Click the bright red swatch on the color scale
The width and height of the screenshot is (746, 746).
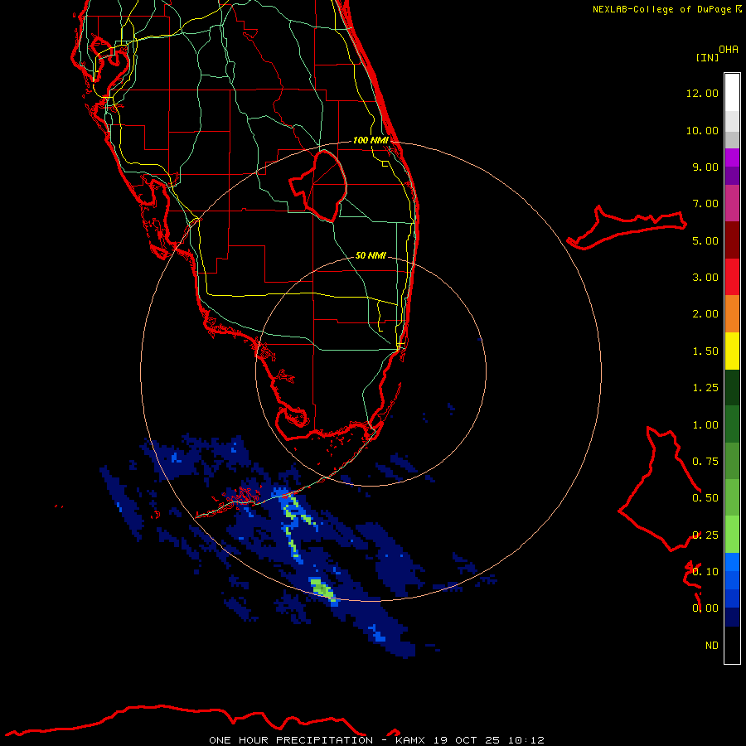tap(732, 277)
